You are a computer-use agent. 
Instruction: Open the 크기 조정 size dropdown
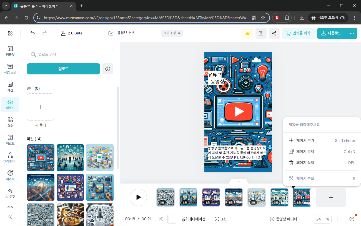tap(172, 33)
